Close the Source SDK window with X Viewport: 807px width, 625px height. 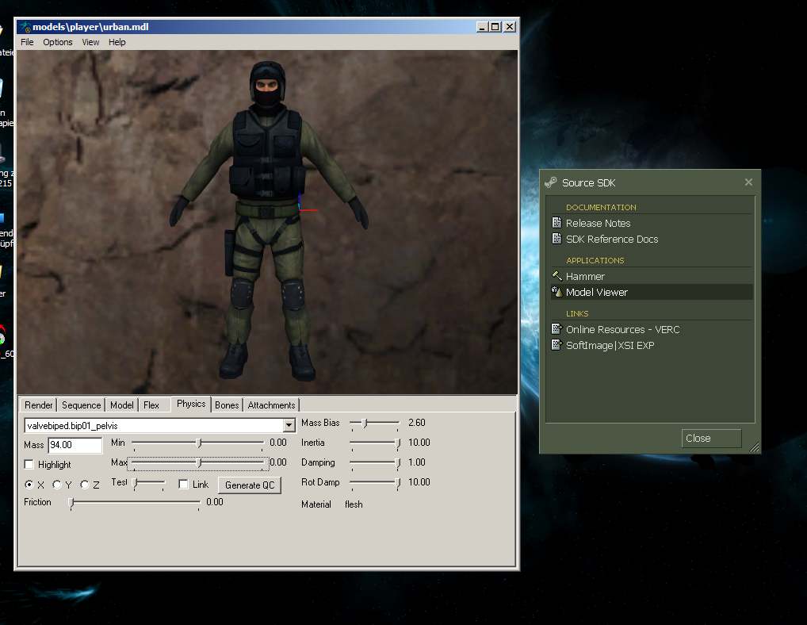pyautogui.click(x=748, y=182)
